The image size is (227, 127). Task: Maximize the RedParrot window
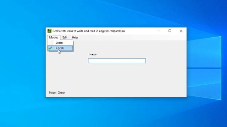(x=170, y=31)
